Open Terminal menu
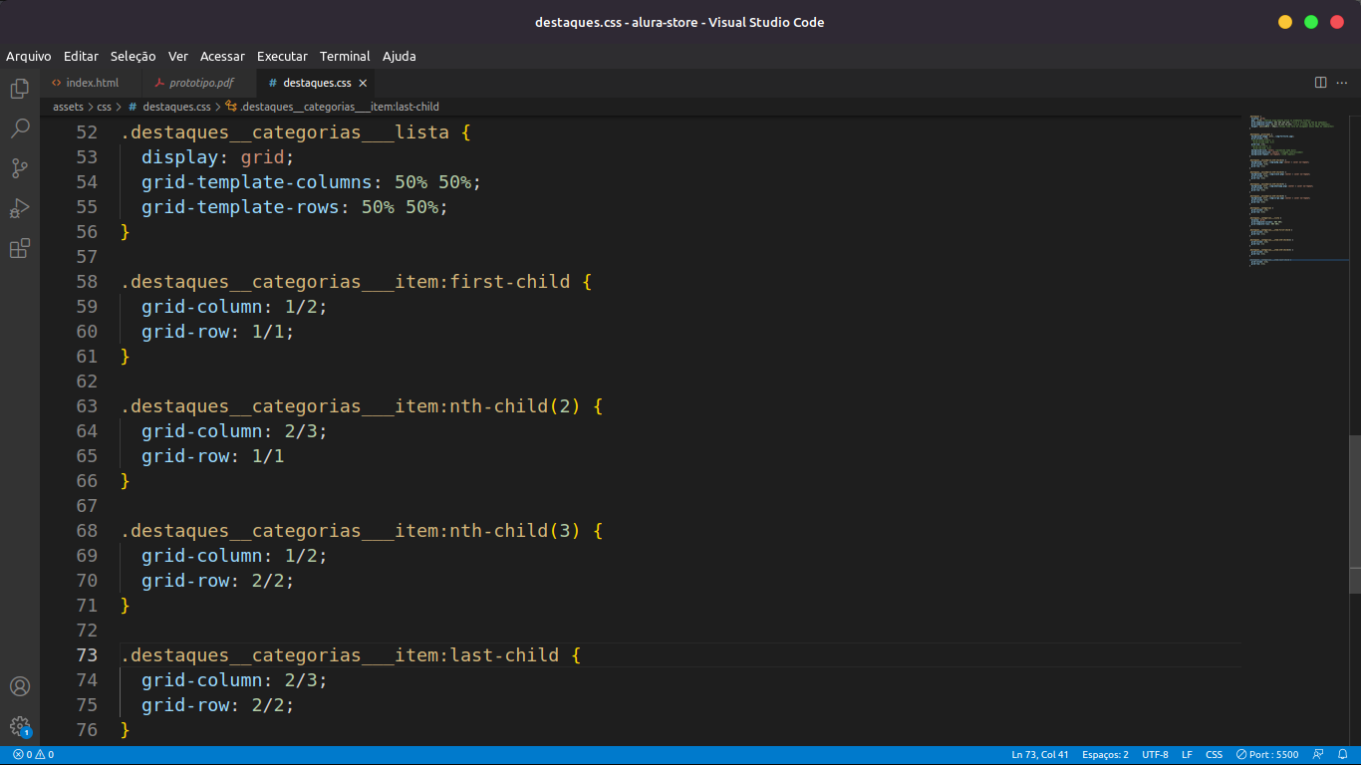This screenshot has width=1361, height=765. click(345, 56)
